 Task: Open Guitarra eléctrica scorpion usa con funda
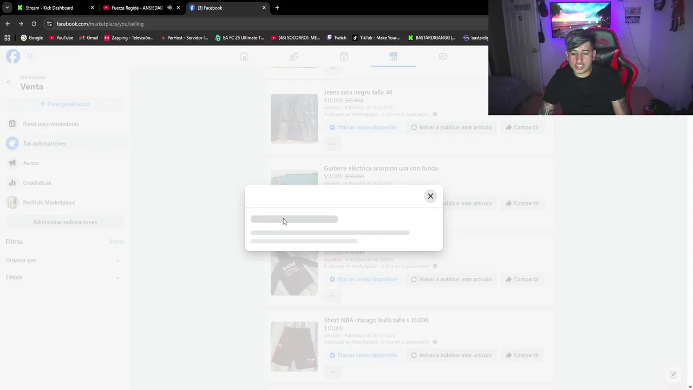click(381, 168)
